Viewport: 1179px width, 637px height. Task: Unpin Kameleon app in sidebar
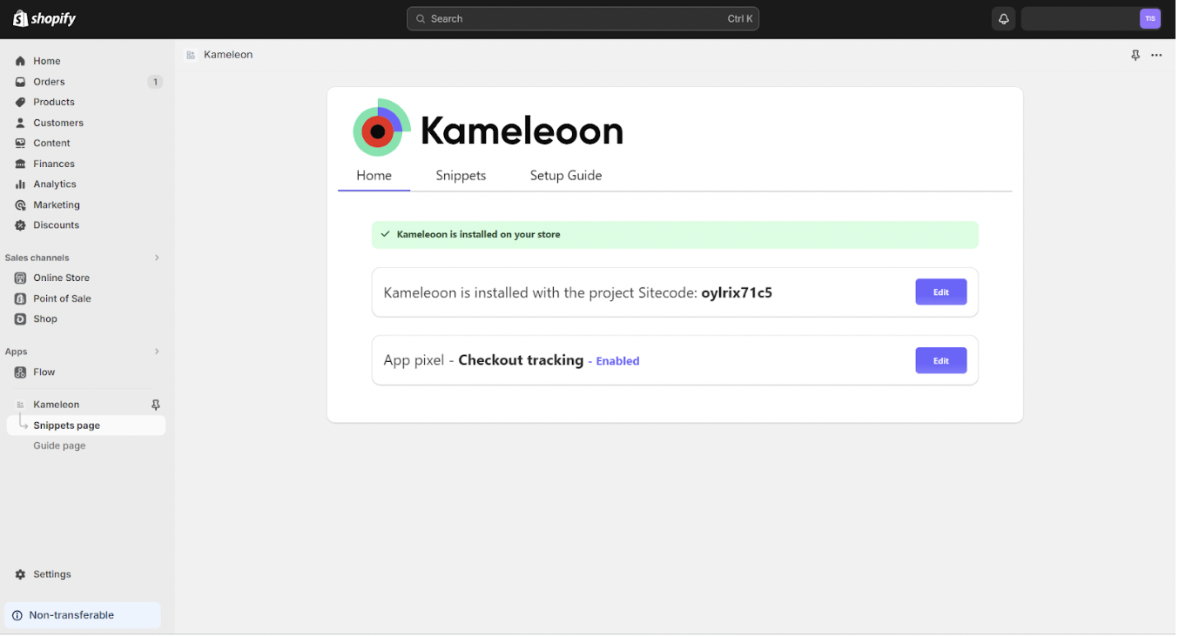[x=156, y=405]
